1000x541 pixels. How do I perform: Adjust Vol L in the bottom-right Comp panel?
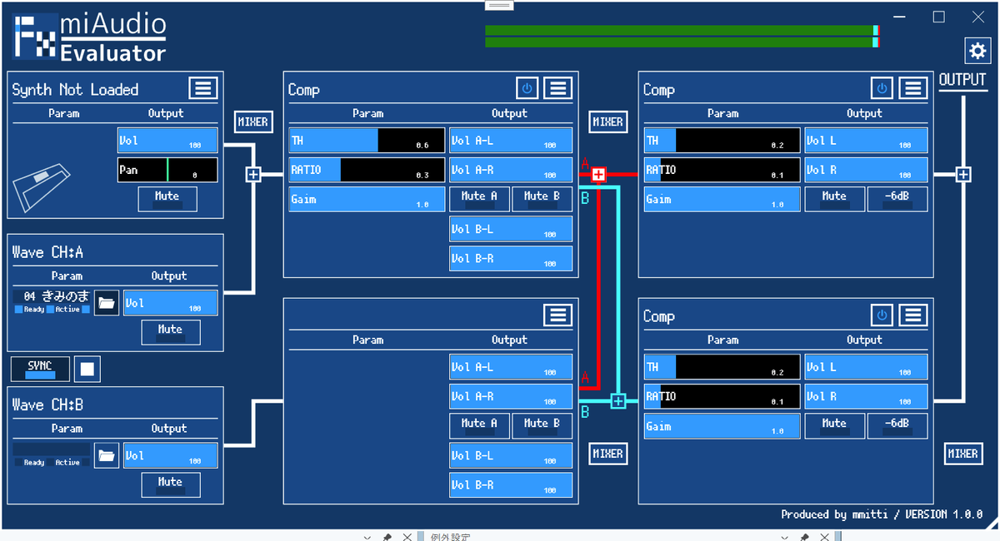(866, 367)
